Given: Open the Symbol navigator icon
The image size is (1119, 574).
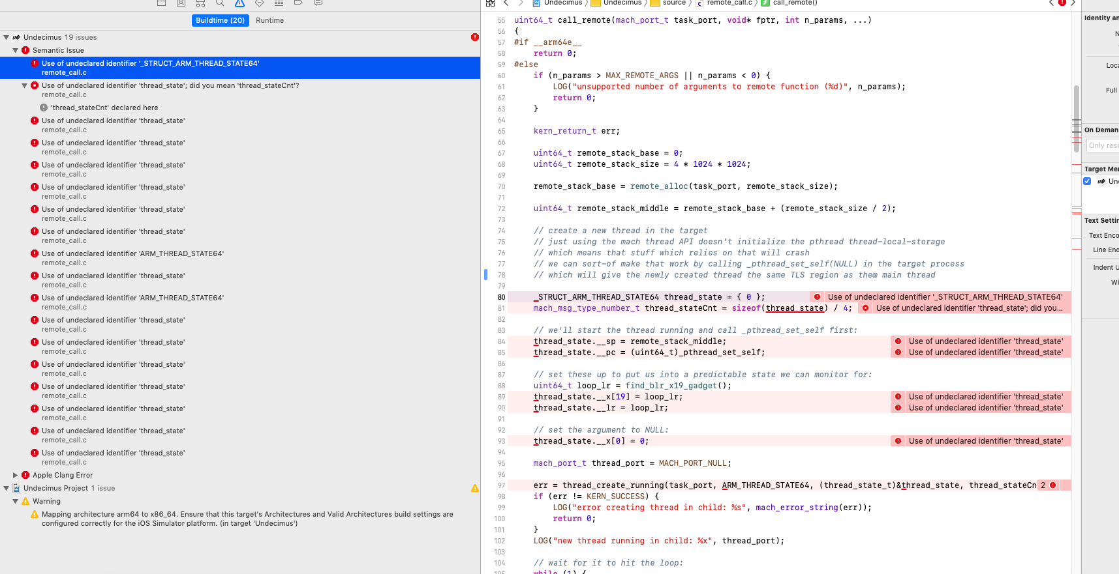Looking at the screenshot, I should 200,3.
